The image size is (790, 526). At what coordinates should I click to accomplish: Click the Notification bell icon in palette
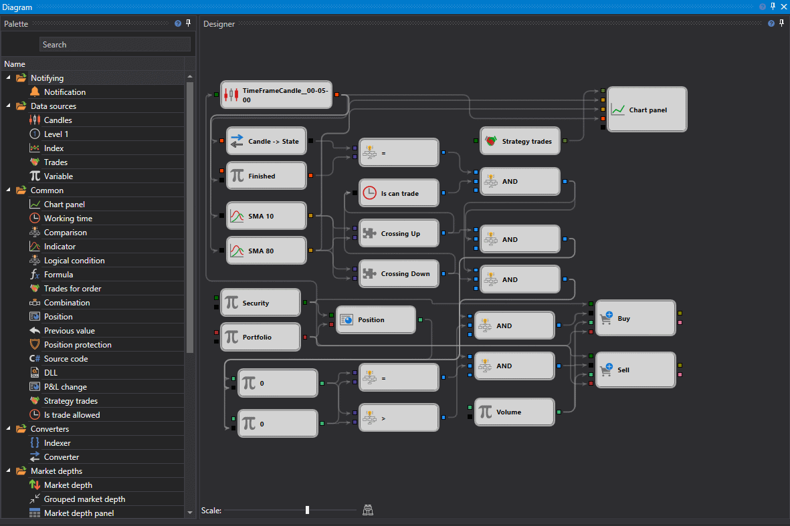tap(35, 92)
